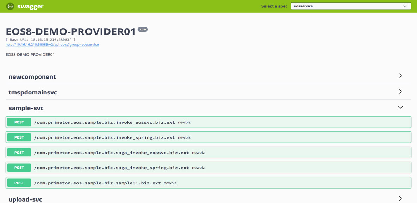Screen dimensions: 417x203
Task: Open the api-docs group=eosservice link
Action: 52,45
